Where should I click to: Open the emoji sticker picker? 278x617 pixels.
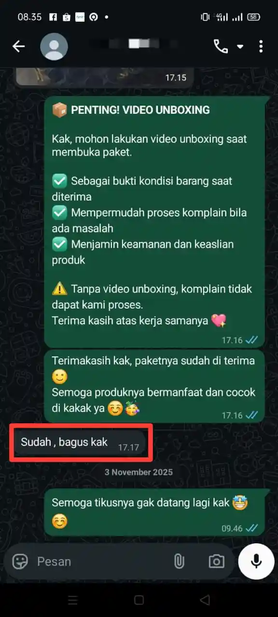tap(20, 561)
